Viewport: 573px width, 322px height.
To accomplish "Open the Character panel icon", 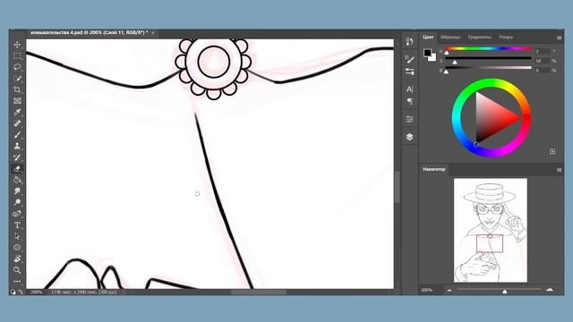I will point(409,89).
